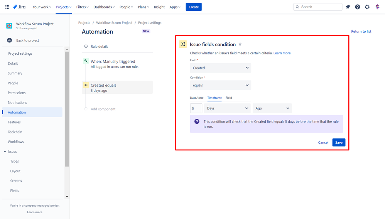
Task: Save the issue fields condition
Action: pos(339,142)
